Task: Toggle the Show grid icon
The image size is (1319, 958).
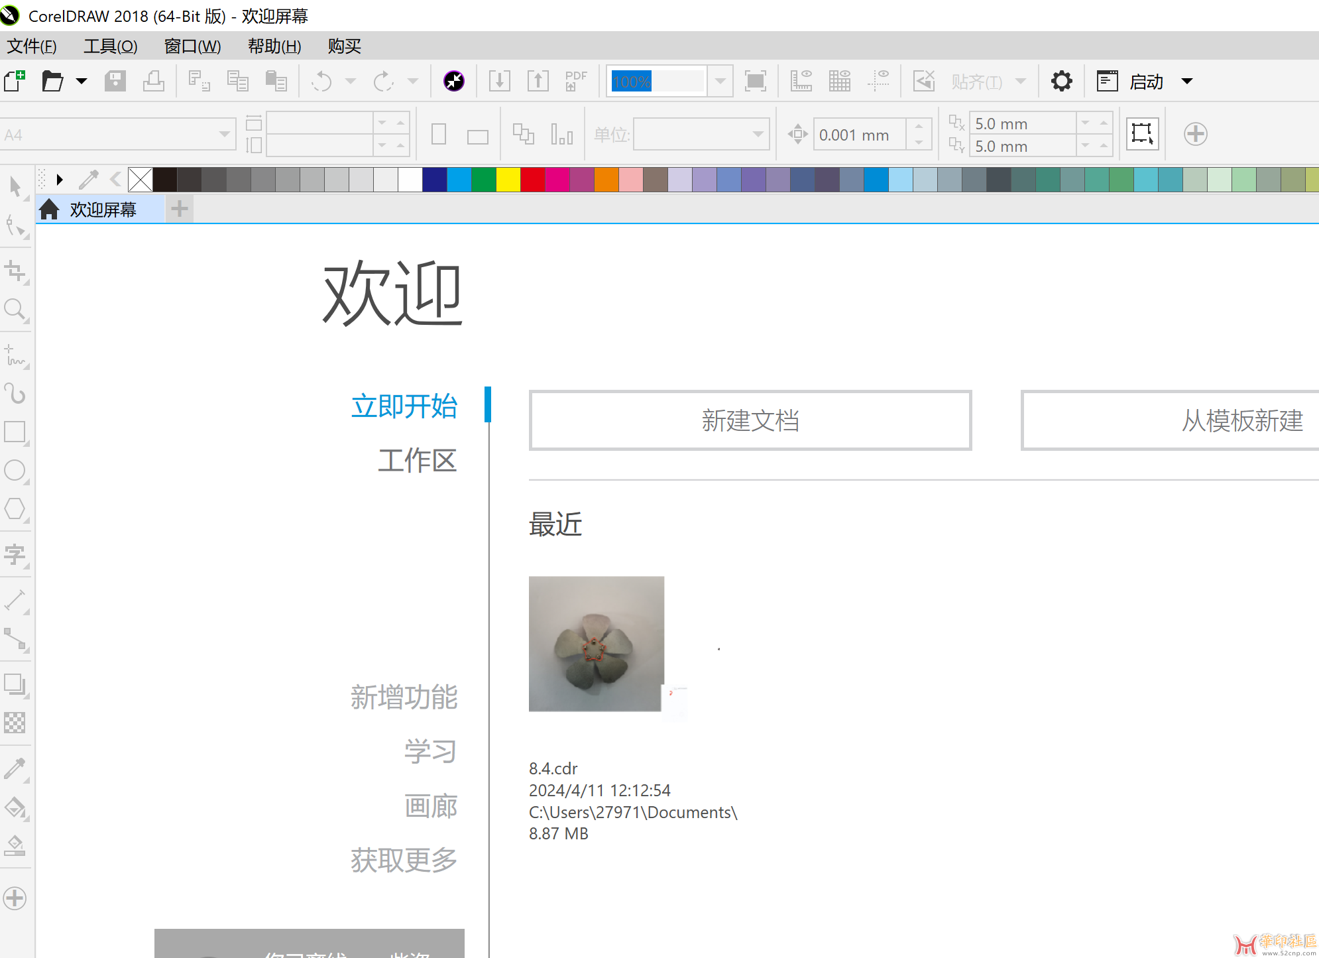Action: click(x=840, y=81)
